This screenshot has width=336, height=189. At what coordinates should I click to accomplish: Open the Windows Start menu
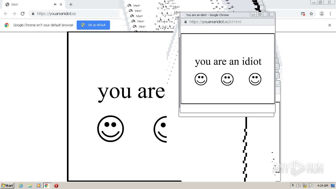pyautogui.click(x=7, y=185)
